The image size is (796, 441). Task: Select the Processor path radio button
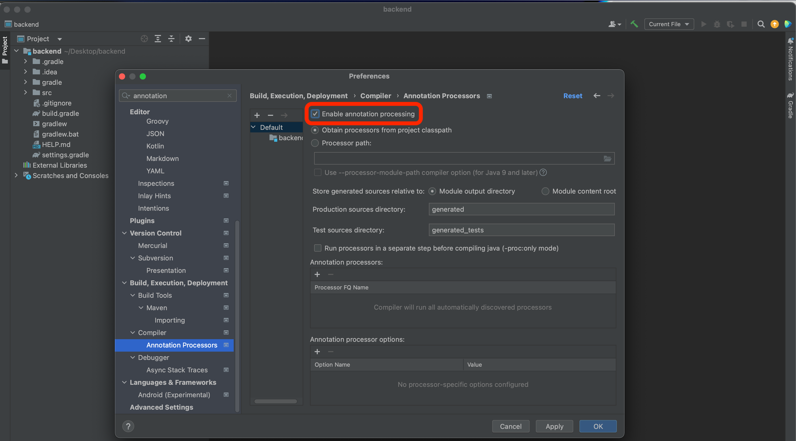[x=315, y=143]
